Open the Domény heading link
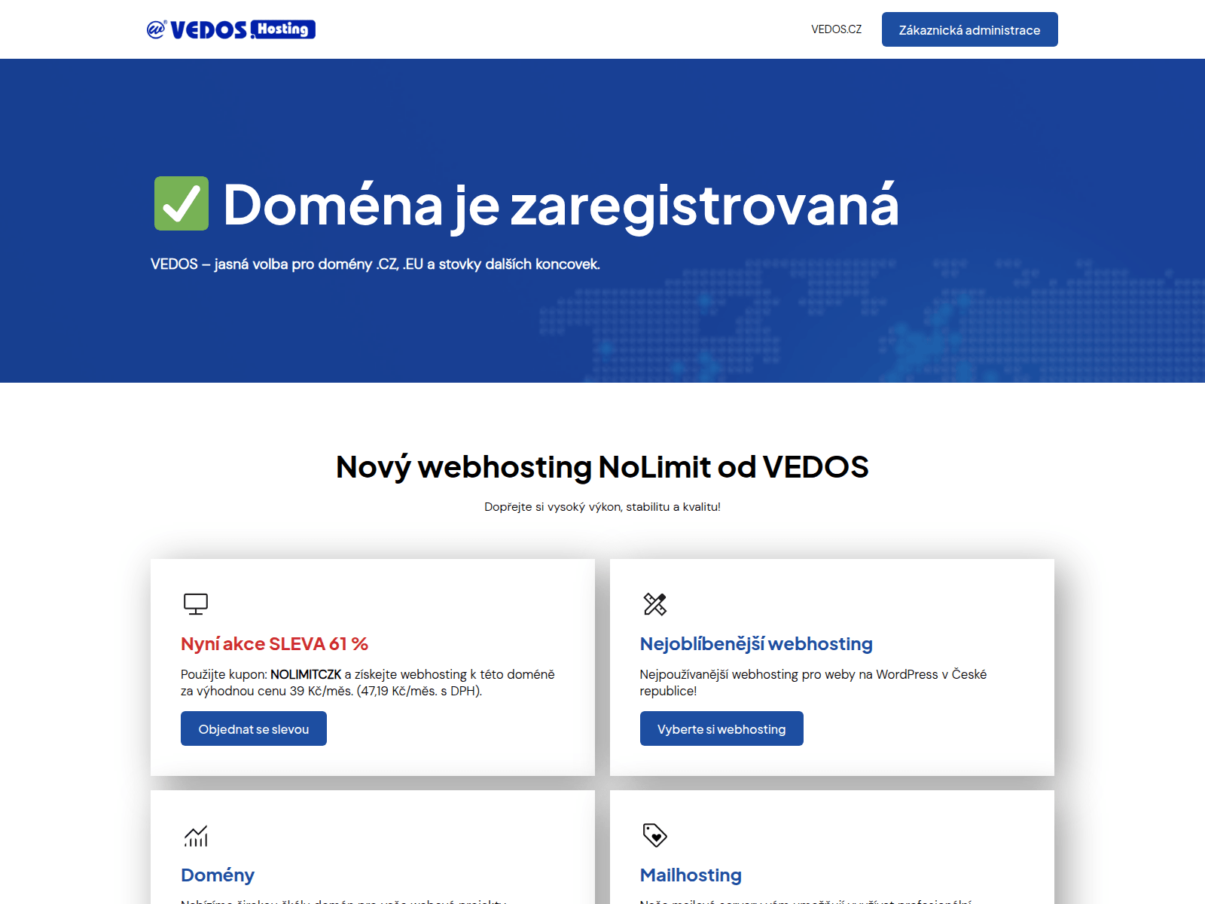Screen dimensions: 1205x904 [x=218, y=875]
